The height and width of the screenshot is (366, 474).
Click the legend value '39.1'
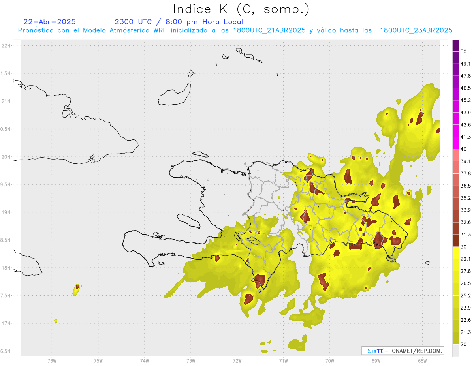pos(466,161)
